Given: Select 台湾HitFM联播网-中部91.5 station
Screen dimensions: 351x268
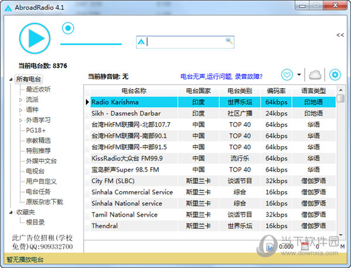Looking at the screenshot, I should 211,147.
